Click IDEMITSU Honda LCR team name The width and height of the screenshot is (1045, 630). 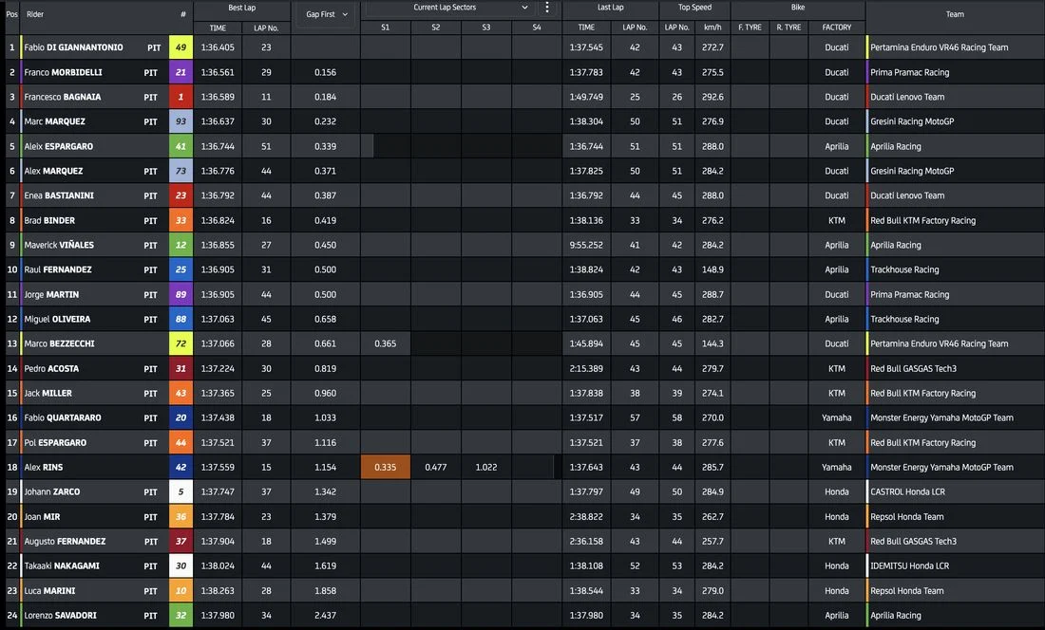click(x=910, y=566)
